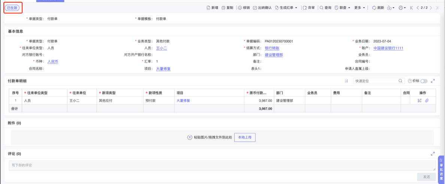Click the 本地上传 upload button
Screen dimensions: 445x184
tap(245, 138)
